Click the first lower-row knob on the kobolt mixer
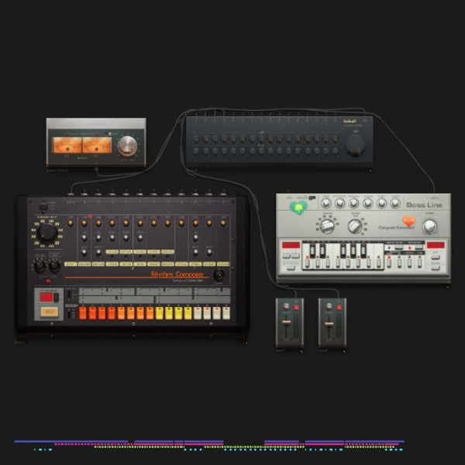The image size is (465, 465). [x=196, y=150]
